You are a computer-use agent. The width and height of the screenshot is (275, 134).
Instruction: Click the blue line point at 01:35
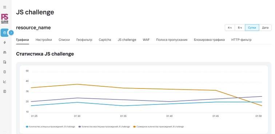coord(123,106)
